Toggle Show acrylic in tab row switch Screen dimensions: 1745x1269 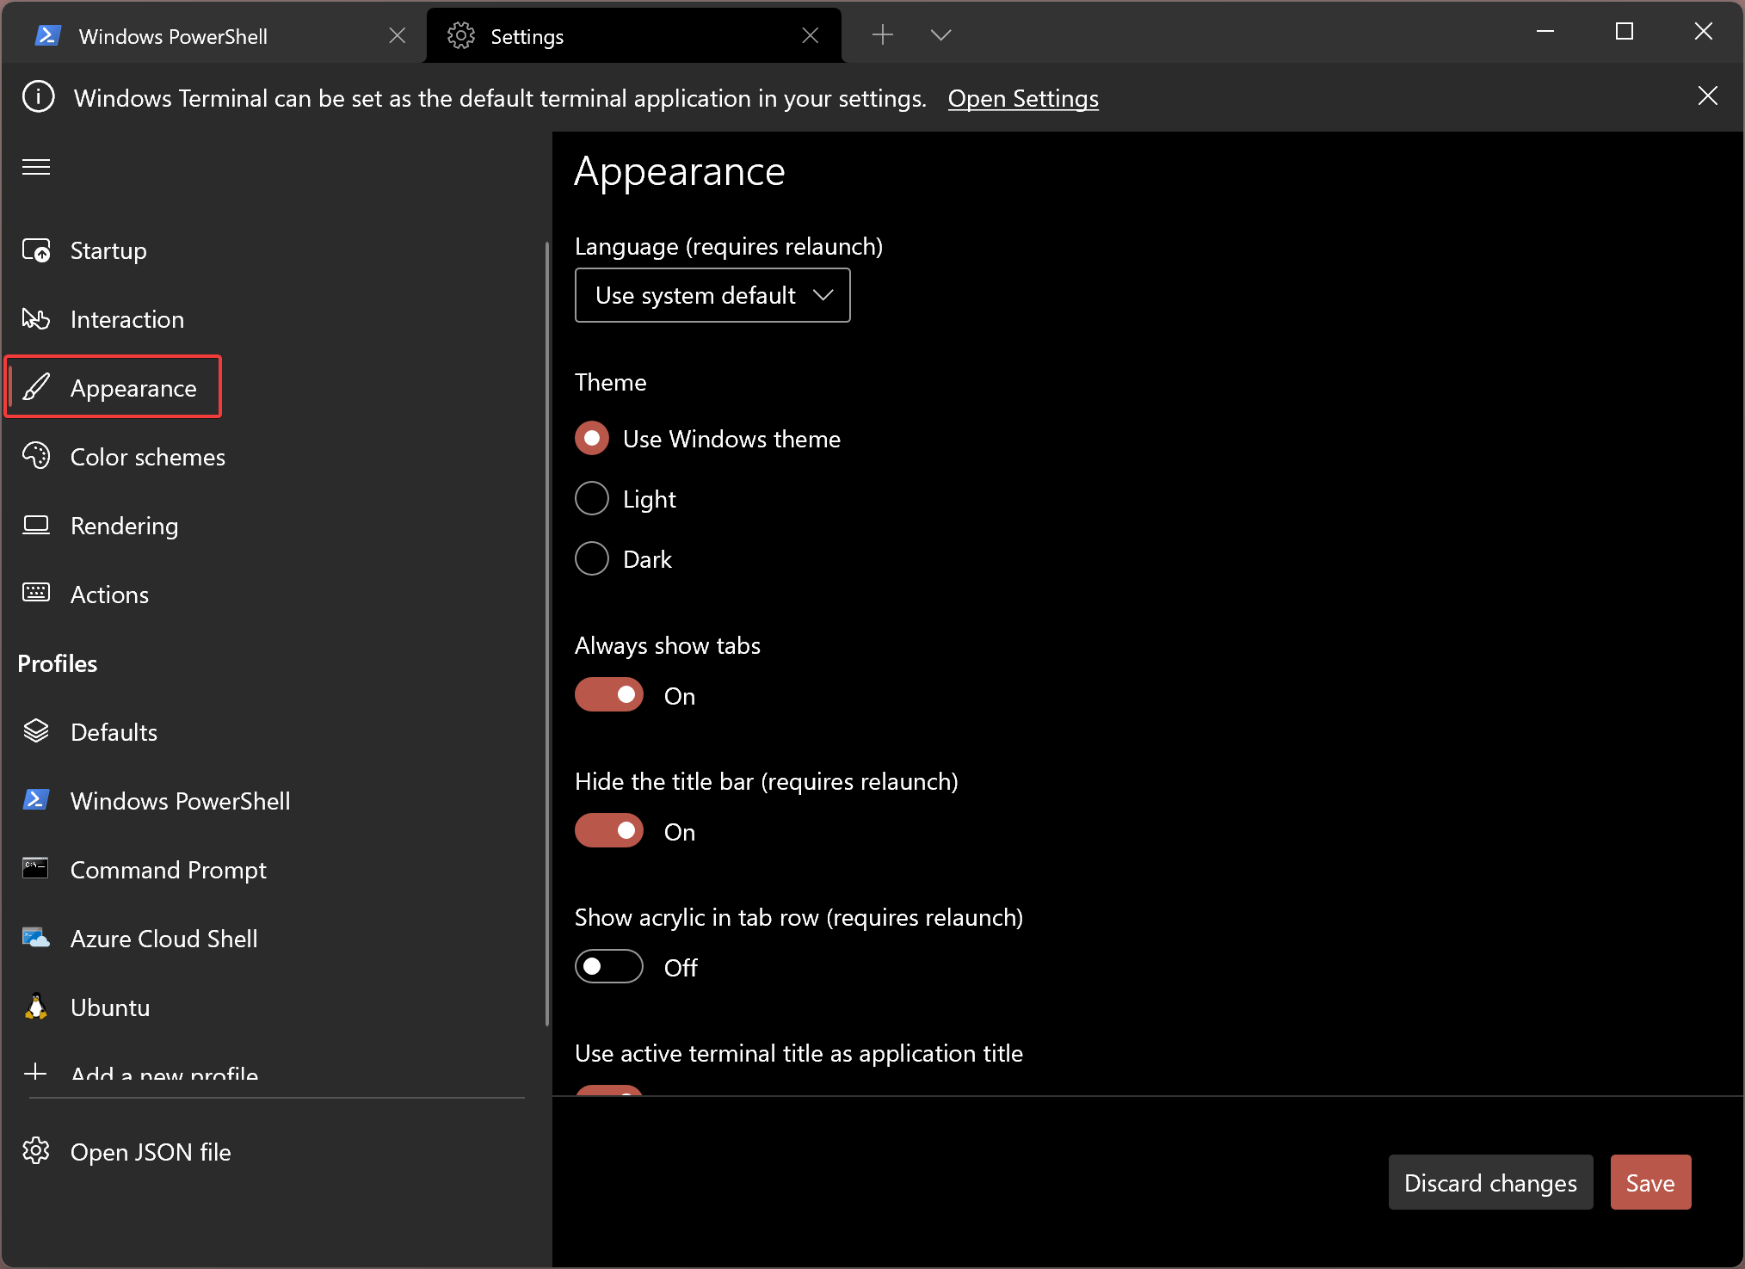tap(609, 967)
